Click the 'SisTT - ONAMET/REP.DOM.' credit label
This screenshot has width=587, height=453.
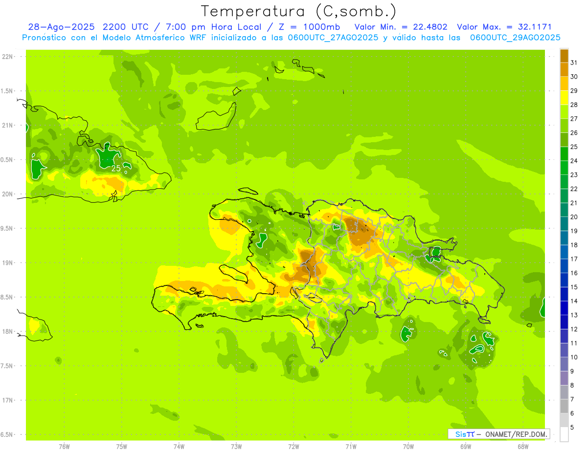click(499, 434)
